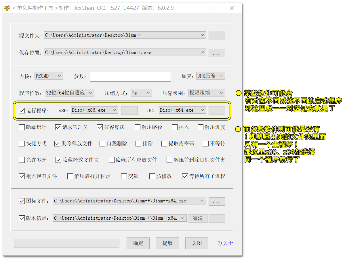
Task: Toggle the 运行程序 checkbox
Action: 22,110
